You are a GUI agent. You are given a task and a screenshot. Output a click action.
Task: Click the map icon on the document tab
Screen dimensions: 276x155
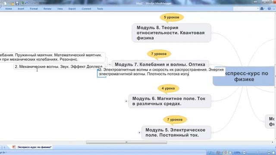(14, 147)
